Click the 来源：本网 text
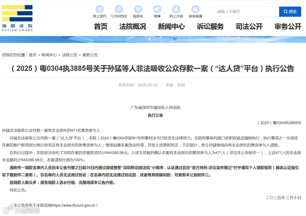 (175, 85)
